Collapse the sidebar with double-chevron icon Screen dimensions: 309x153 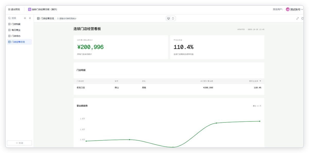[x=30, y=18]
